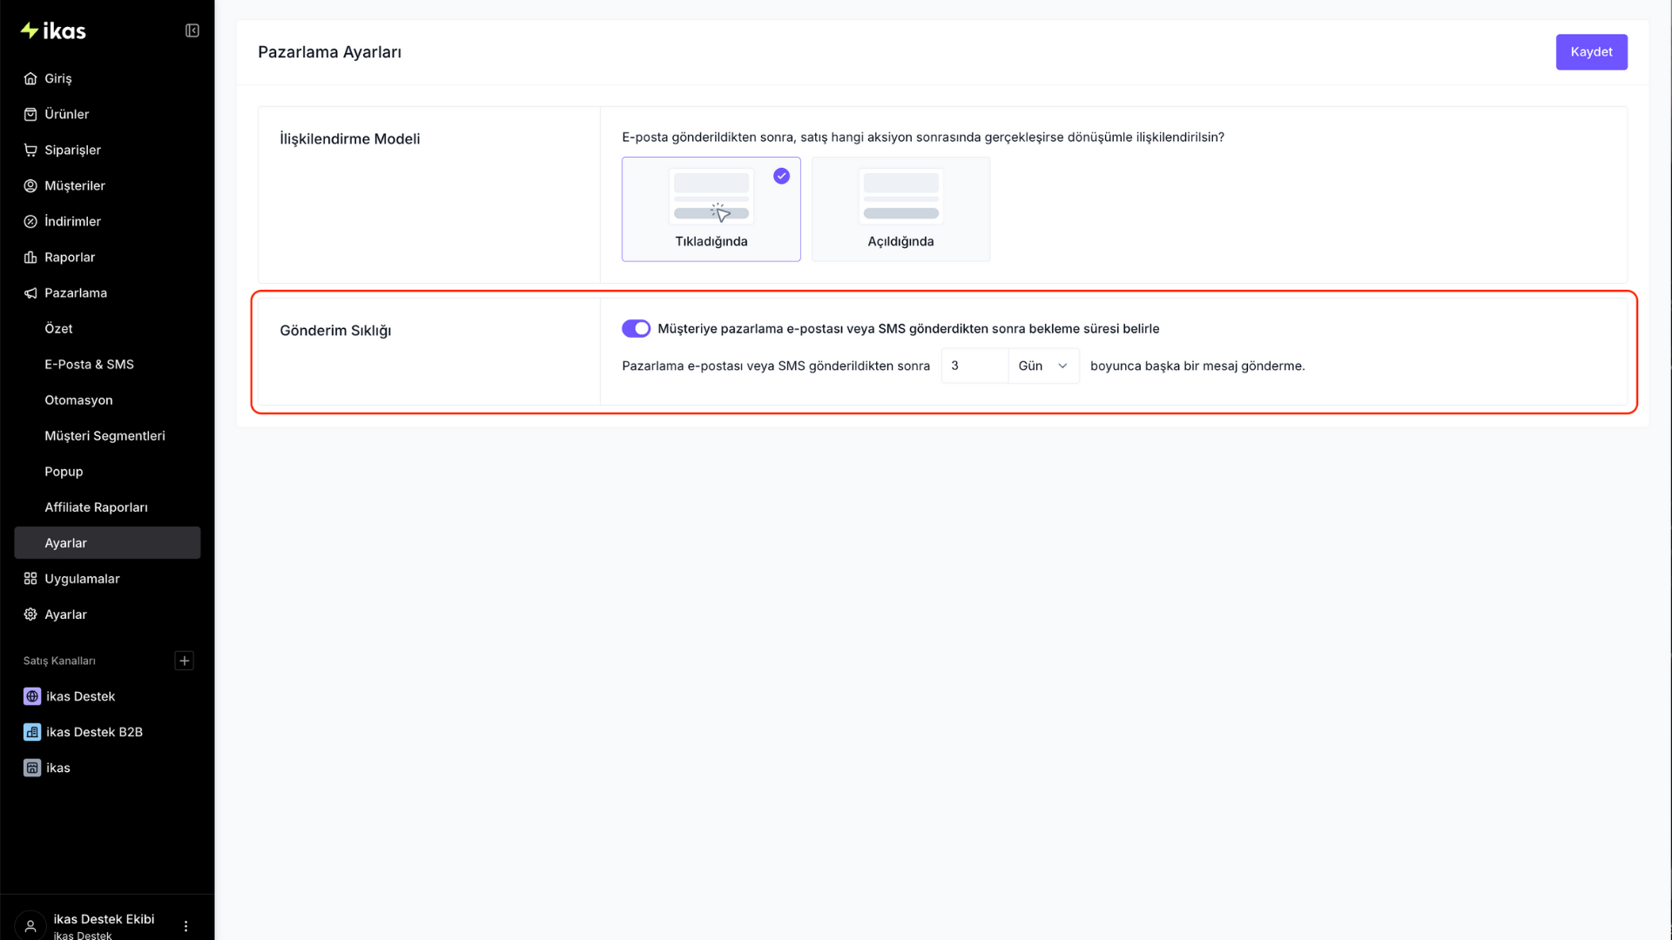The width and height of the screenshot is (1672, 940).
Task: Go to the Özet submenu
Action: tap(107, 328)
